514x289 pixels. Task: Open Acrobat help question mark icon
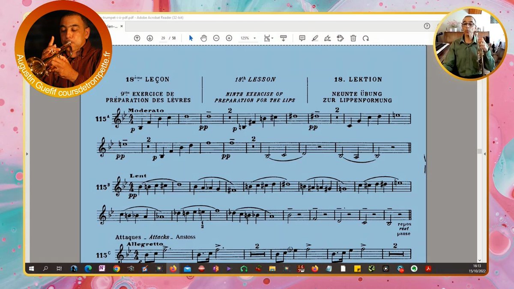point(427,26)
